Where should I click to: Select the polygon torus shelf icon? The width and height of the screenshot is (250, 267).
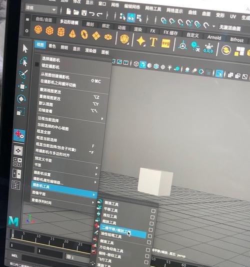[84, 35]
